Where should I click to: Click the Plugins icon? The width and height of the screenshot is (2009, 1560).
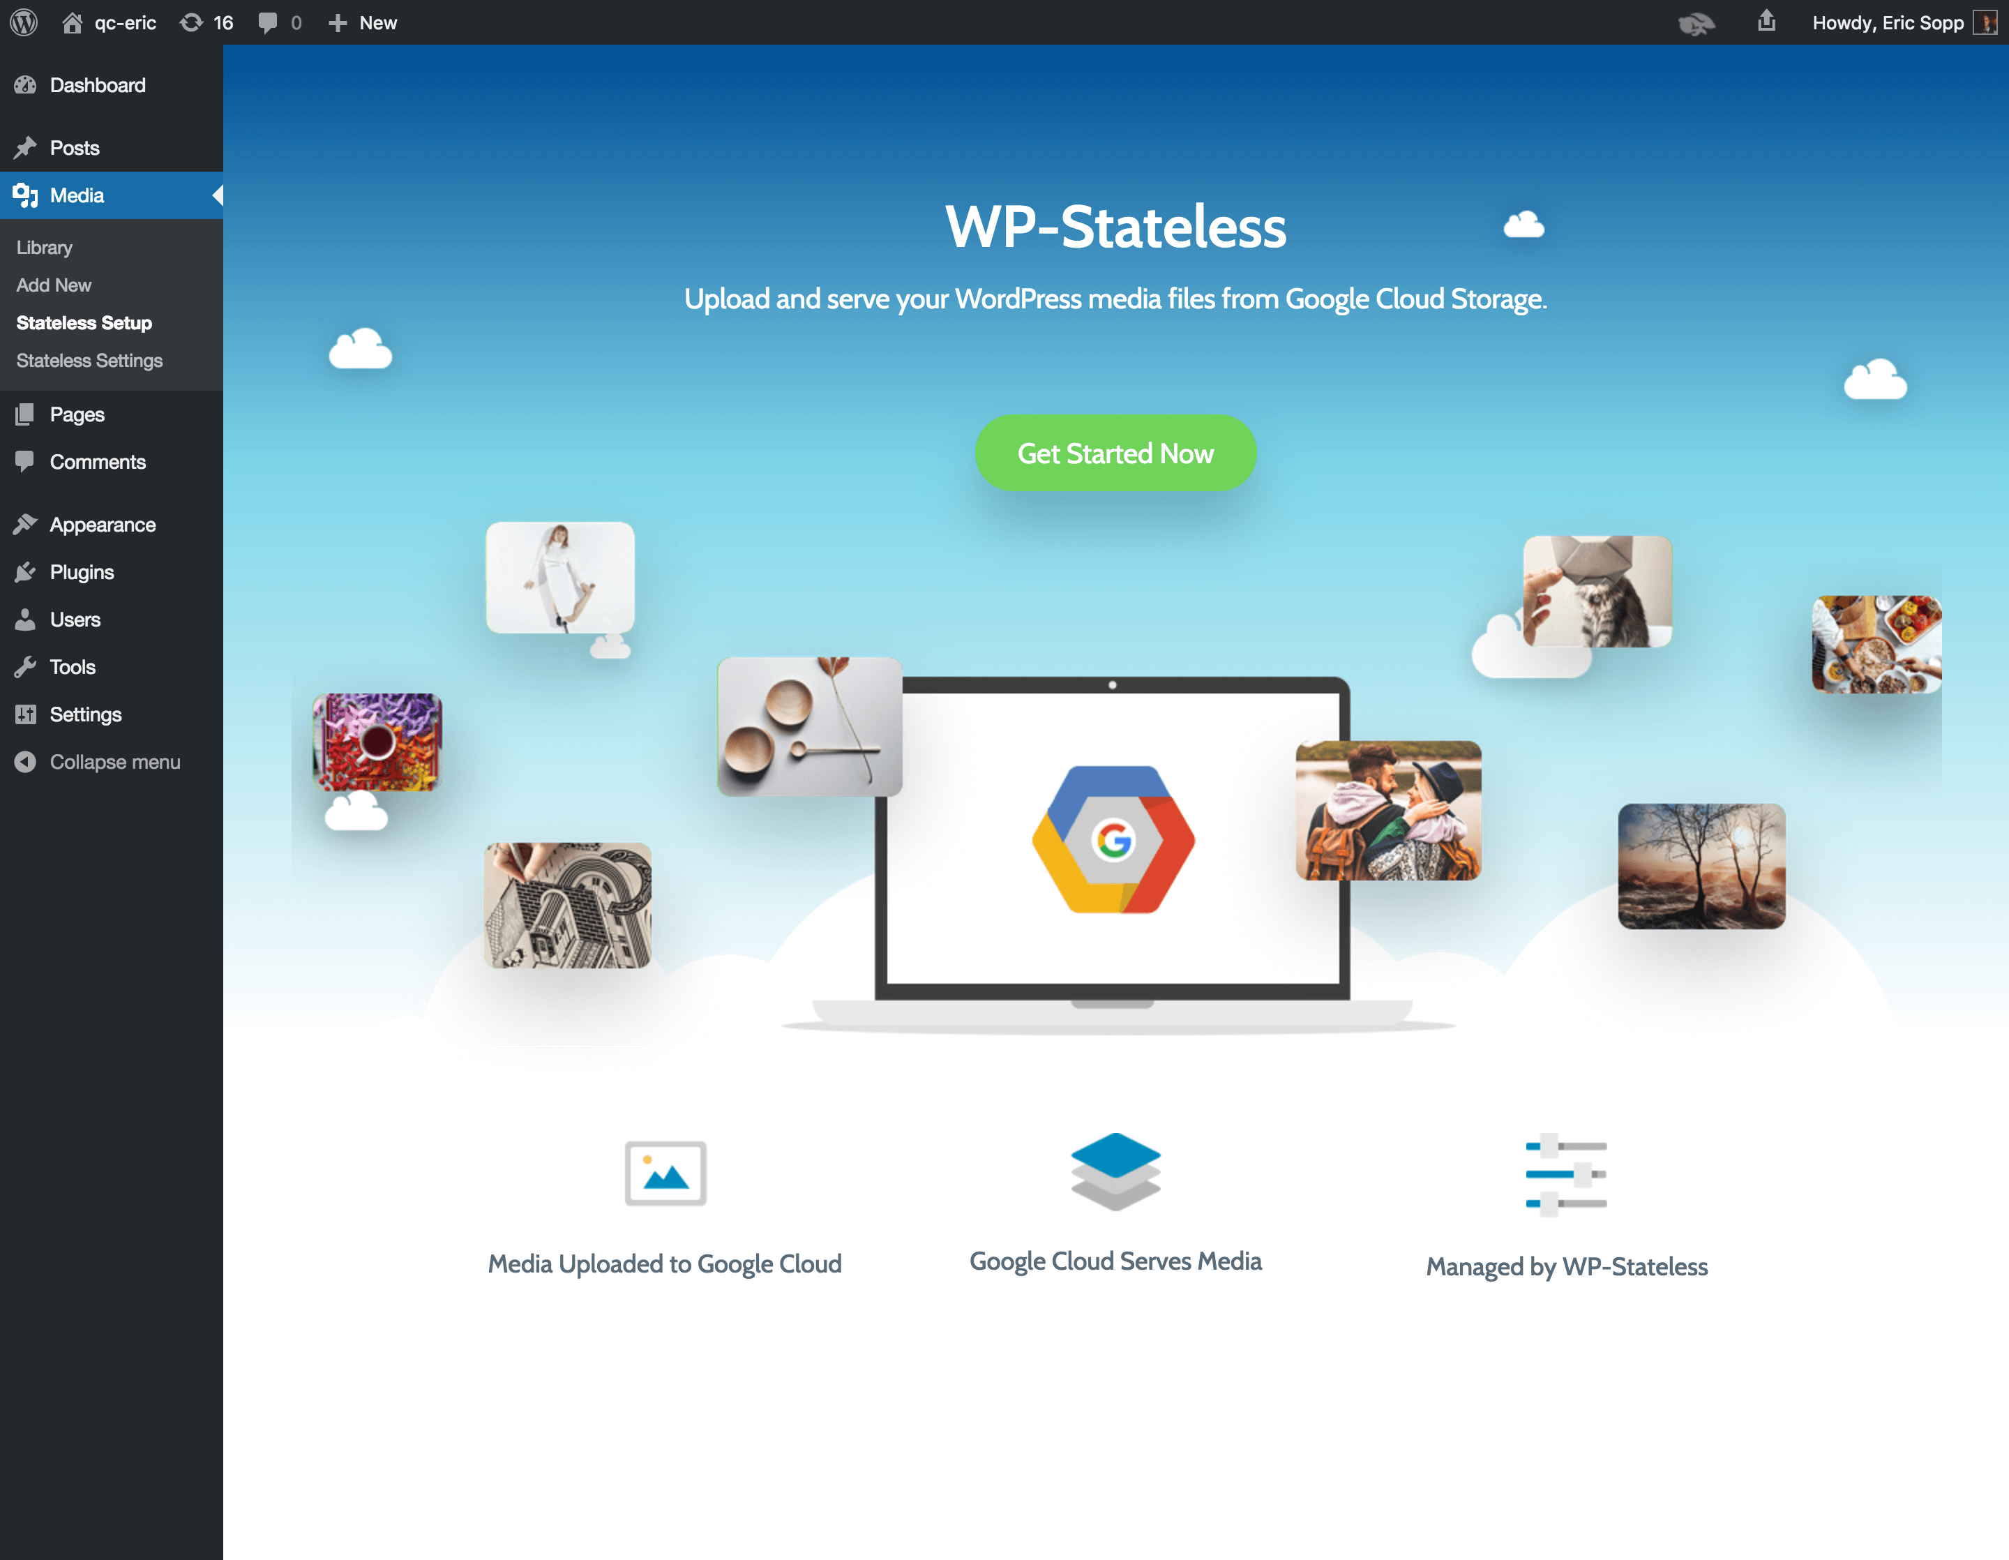click(x=26, y=571)
